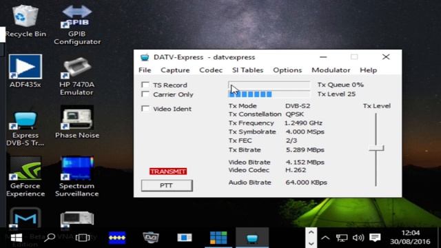Click the red TRANSMIT indicator
Viewport: 441px width, 248px height.
[168, 172]
